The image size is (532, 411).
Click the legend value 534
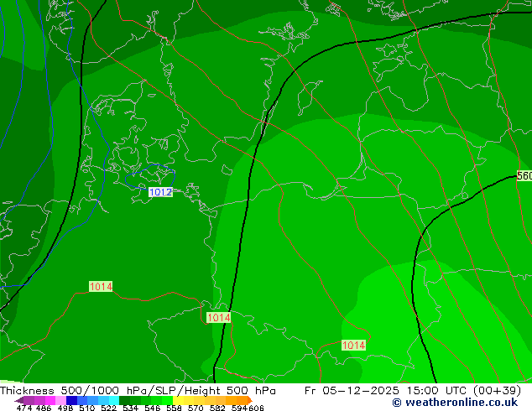tap(130, 408)
